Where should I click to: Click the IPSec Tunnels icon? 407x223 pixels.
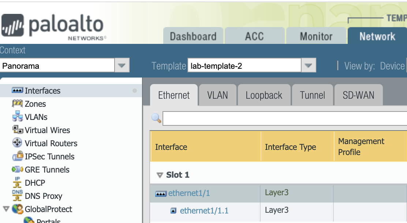18,156
